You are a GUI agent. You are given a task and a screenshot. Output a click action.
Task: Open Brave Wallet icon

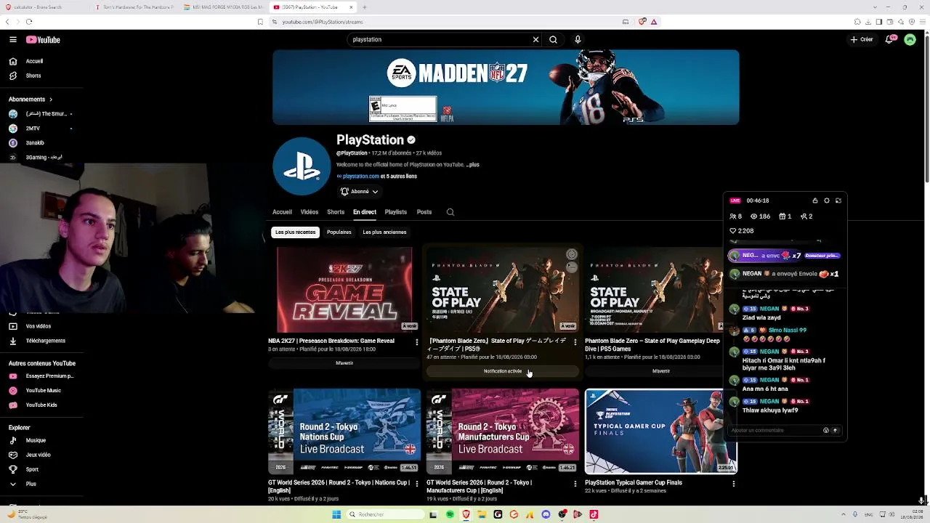(890, 22)
